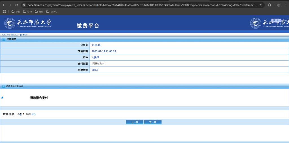Click the 修改 invoice info link
Viewport: 289px width, 143px height.
(34, 114)
